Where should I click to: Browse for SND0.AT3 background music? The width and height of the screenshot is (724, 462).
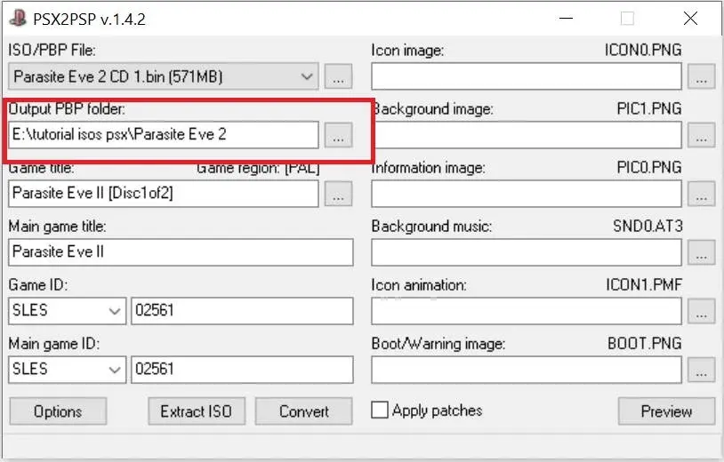click(x=702, y=252)
